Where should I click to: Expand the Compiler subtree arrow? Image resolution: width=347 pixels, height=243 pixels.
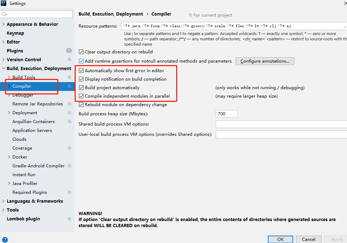tap(9, 86)
